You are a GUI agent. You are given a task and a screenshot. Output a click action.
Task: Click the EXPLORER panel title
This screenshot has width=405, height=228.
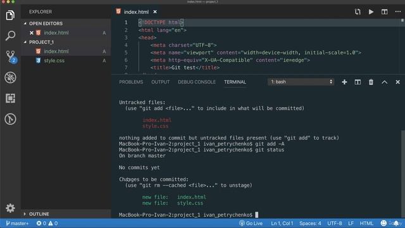pos(40,11)
